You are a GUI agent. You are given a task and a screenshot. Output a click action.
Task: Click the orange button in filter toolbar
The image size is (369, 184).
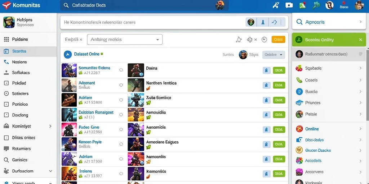click(279, 40)
